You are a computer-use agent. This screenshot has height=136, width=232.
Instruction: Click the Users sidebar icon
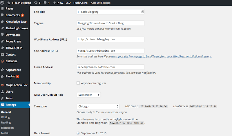point(3,92)
